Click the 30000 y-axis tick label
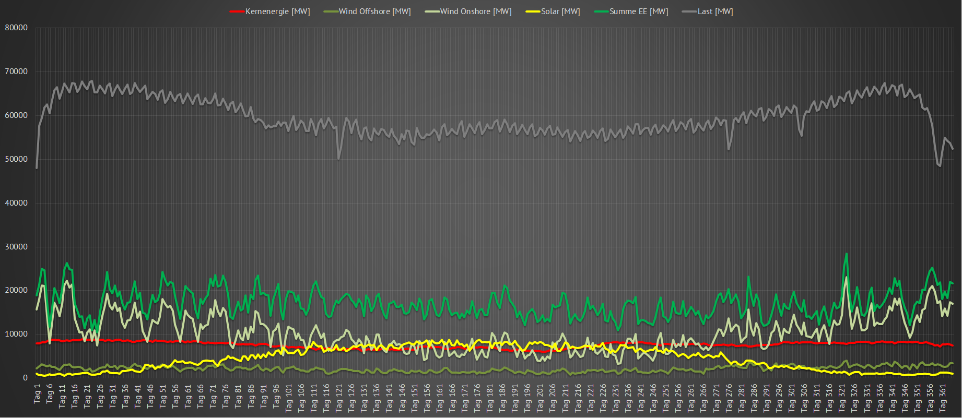This screenshot has width=962, height=418. pyautogui.click(x=16, y=247)
